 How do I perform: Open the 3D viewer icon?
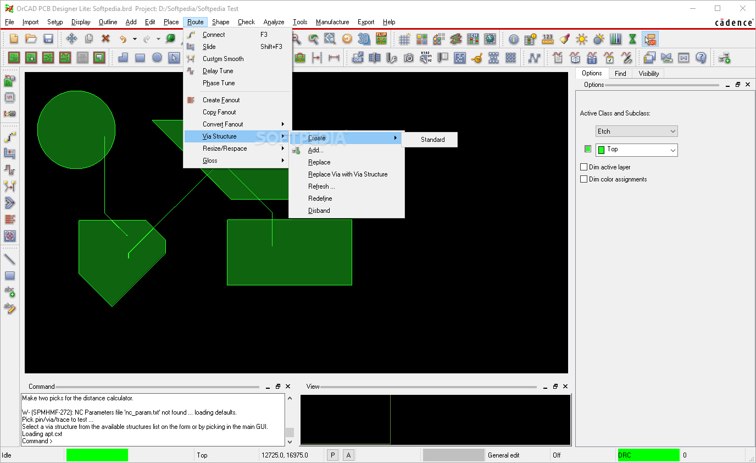point(364,38)
